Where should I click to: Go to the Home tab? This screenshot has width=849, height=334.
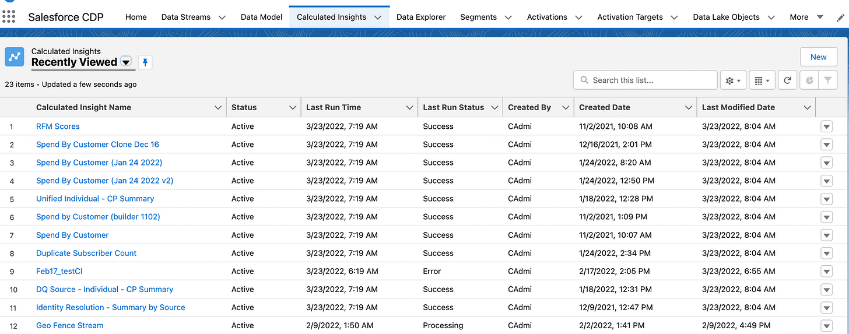[x=136, y=17]
